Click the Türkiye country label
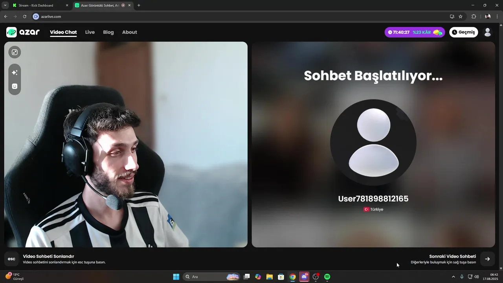 tap(373, 209)
